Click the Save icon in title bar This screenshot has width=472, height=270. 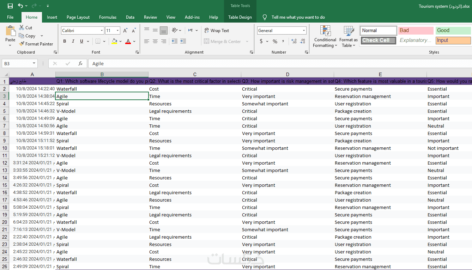coord(10,6)
